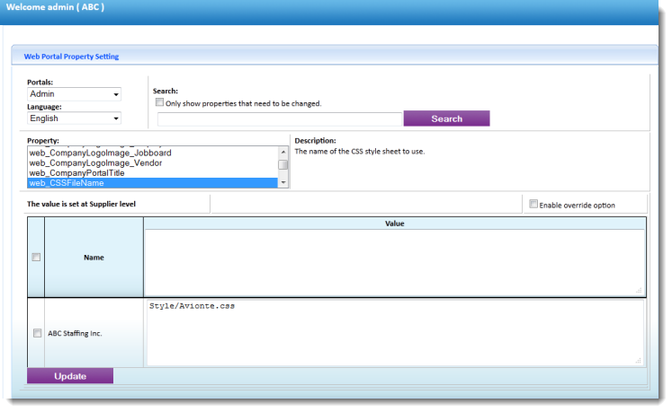672x412 pixels.
Task: Click the empty Value text area
Action: (x=394, y=262)
